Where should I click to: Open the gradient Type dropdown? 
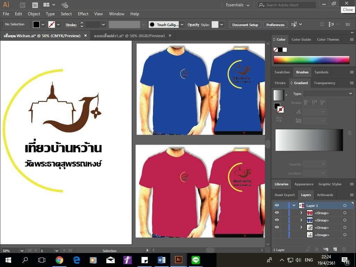coord(328,94)
